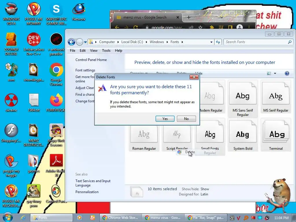Open the ukraine desktop icon
Screen dimensions: 296x222
click(x=11, y=103)
